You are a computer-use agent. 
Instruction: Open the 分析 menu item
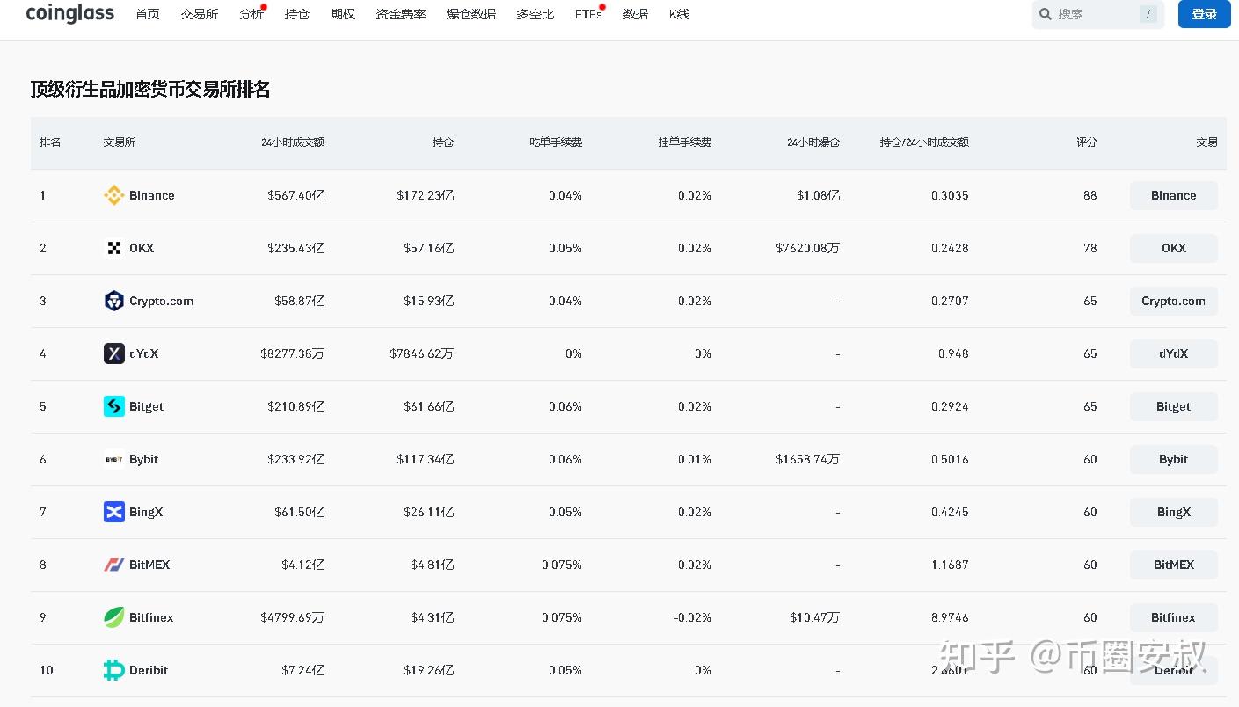[251, 14]
